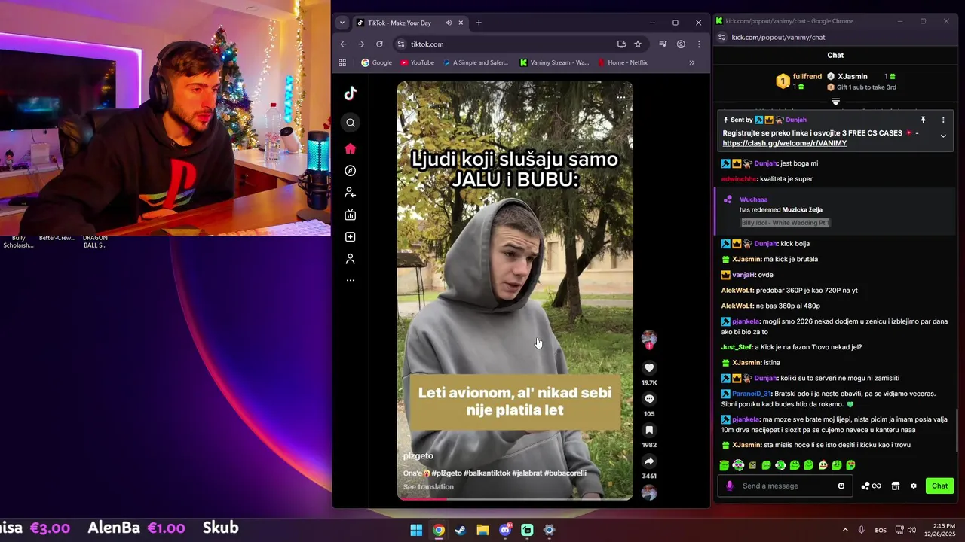
Task: Open A Simple and Safer bookmark
Action: tap(476, 62)
